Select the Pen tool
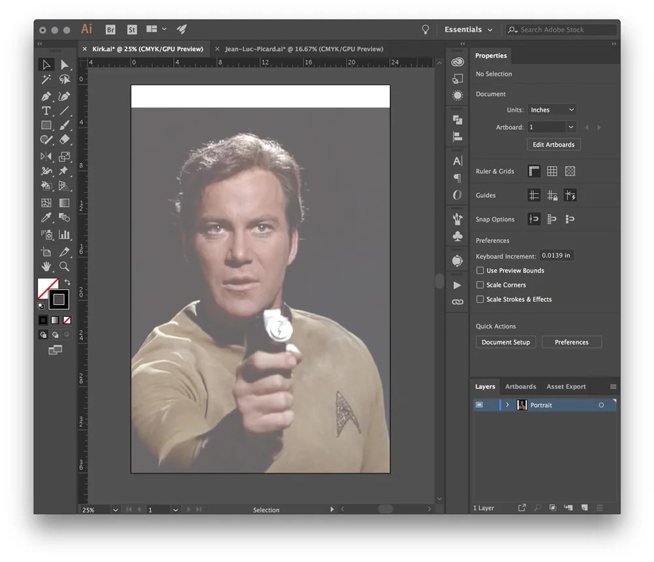Viewport: 654px width, 562px height. click(x=45, y=96)
